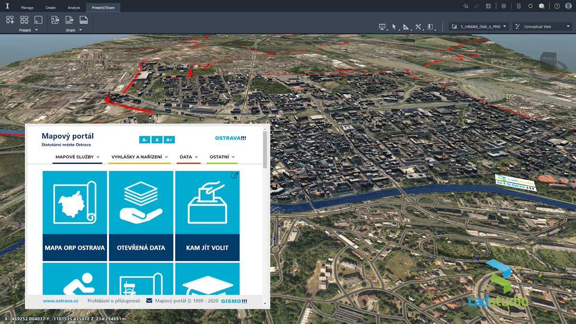576x324 pixels.
Task: Open the www.ostrava.cz link
Action: click(x=60, y=301)
